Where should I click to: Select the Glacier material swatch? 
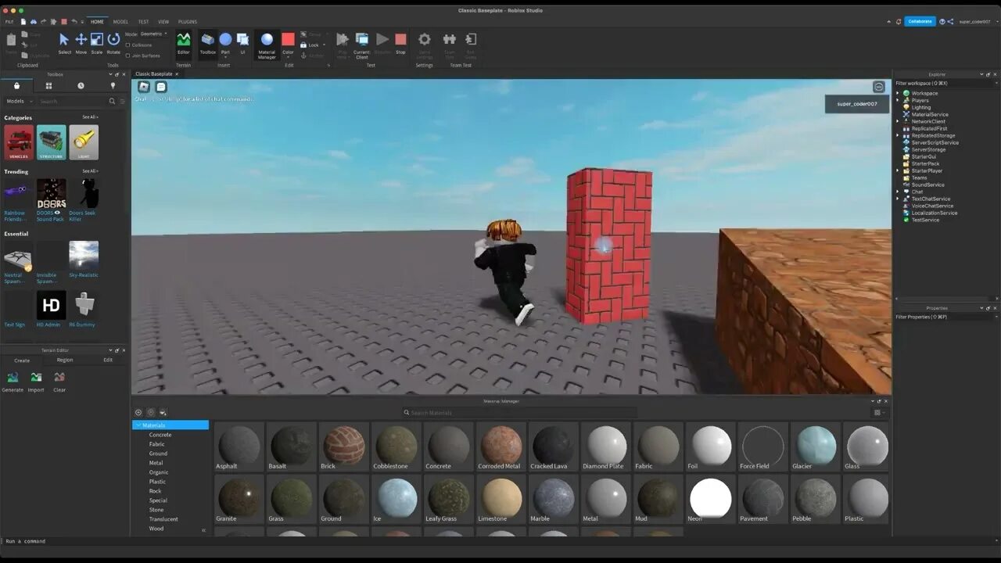coord(816,446)
